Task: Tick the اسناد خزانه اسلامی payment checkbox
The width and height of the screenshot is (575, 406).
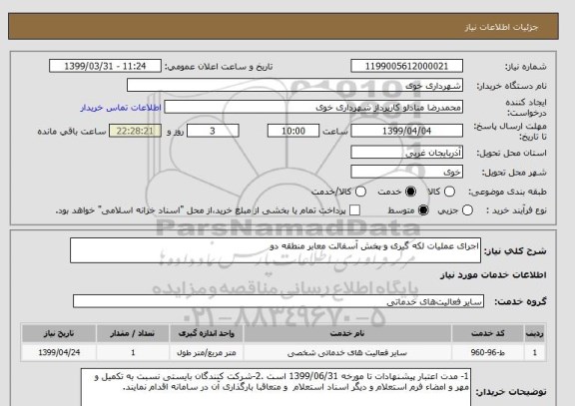Action: coord(354,210)
